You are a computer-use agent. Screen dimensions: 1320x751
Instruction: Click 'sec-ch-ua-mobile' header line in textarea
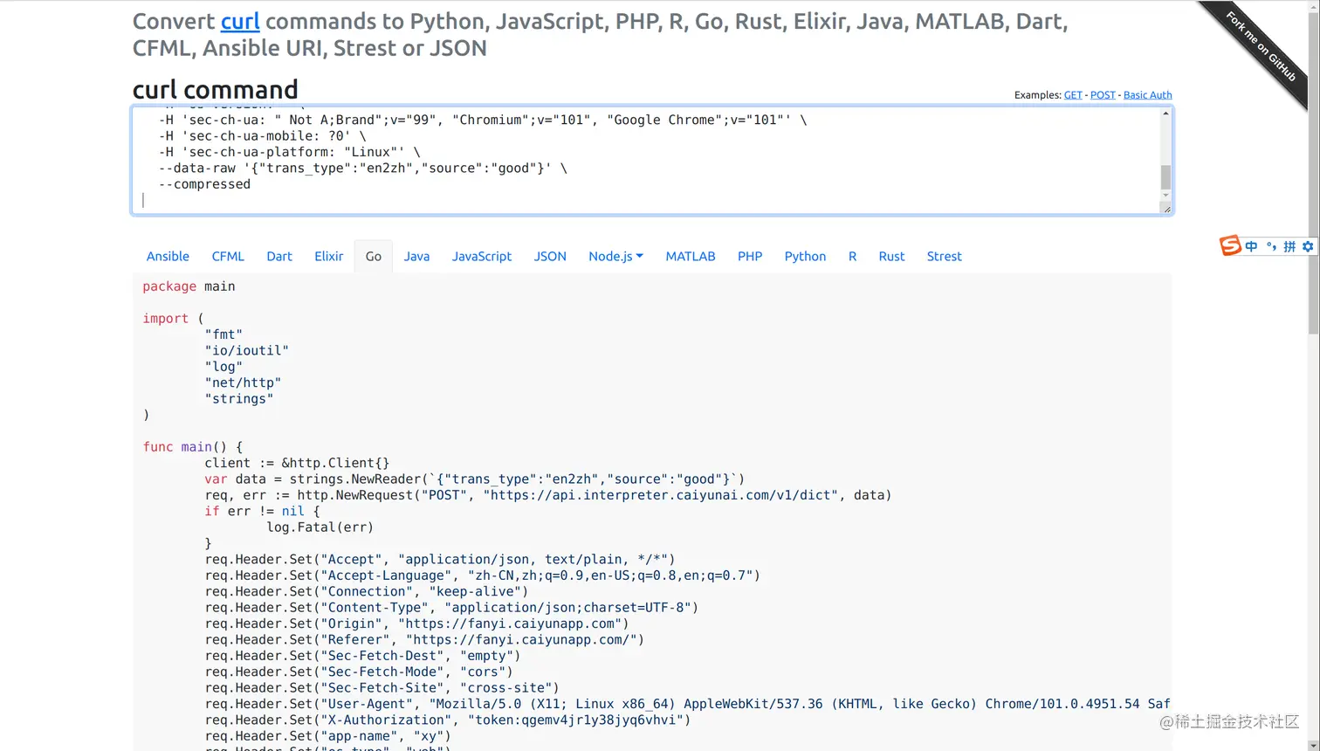pos(263,136)
